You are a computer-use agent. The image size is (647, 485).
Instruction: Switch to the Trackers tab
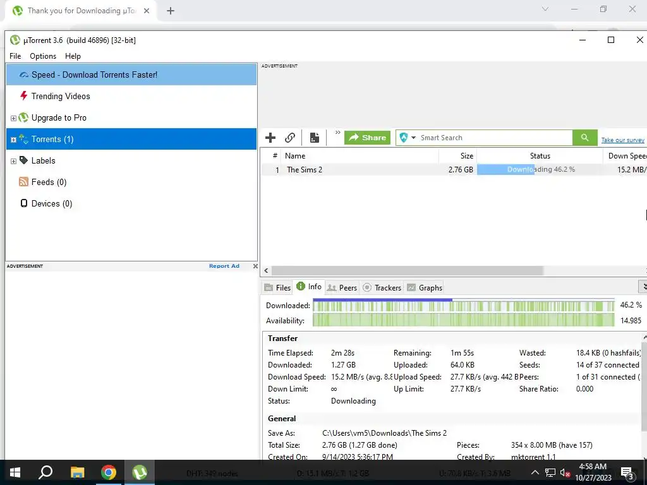coord(382,287)
